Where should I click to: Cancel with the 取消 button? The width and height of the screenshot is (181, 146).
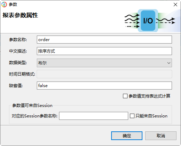click(161, 136)
